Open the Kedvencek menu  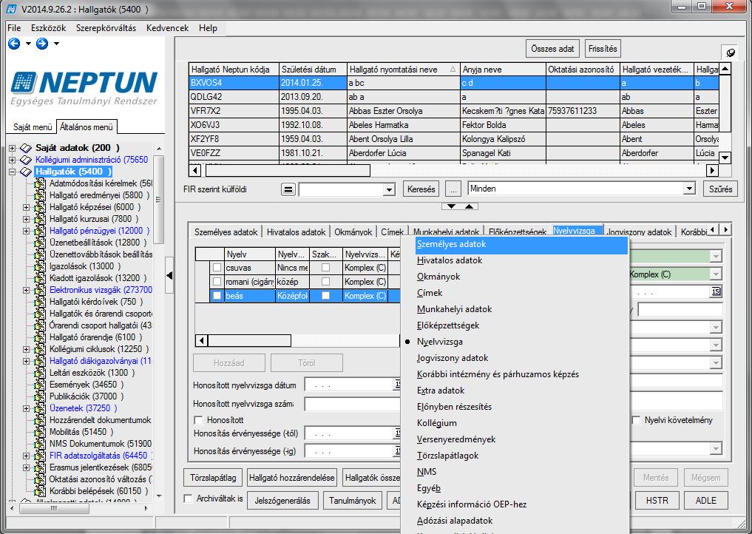click(x=167, y=28)
